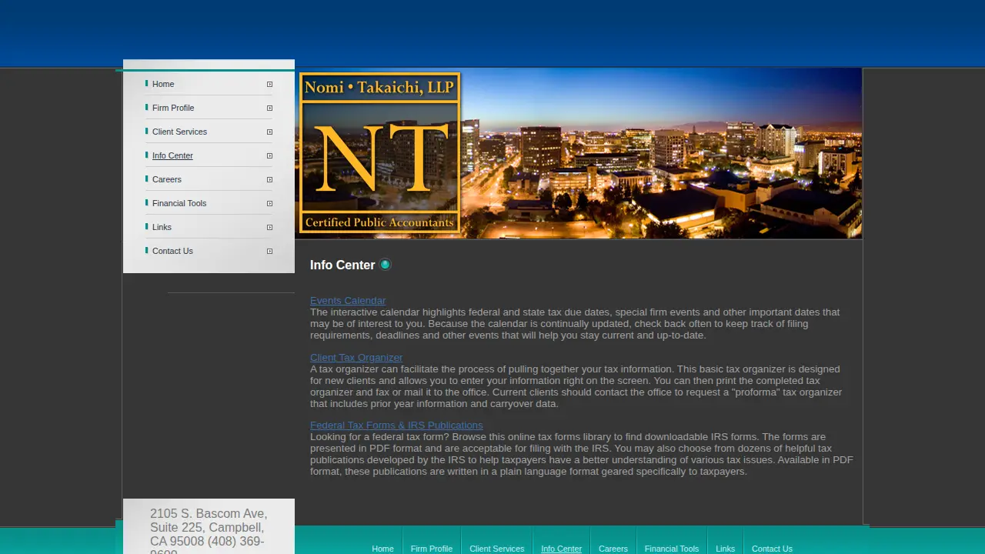Image resolution: width=985 pixels, height=554 pixels.
Task: Open the Client Tax Organizer link
Action: [356, 358]
